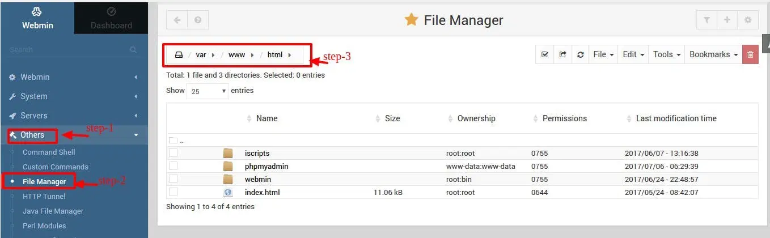Open the Tools dropdown menu
This screenshot has height=238, width=770.
666,54
